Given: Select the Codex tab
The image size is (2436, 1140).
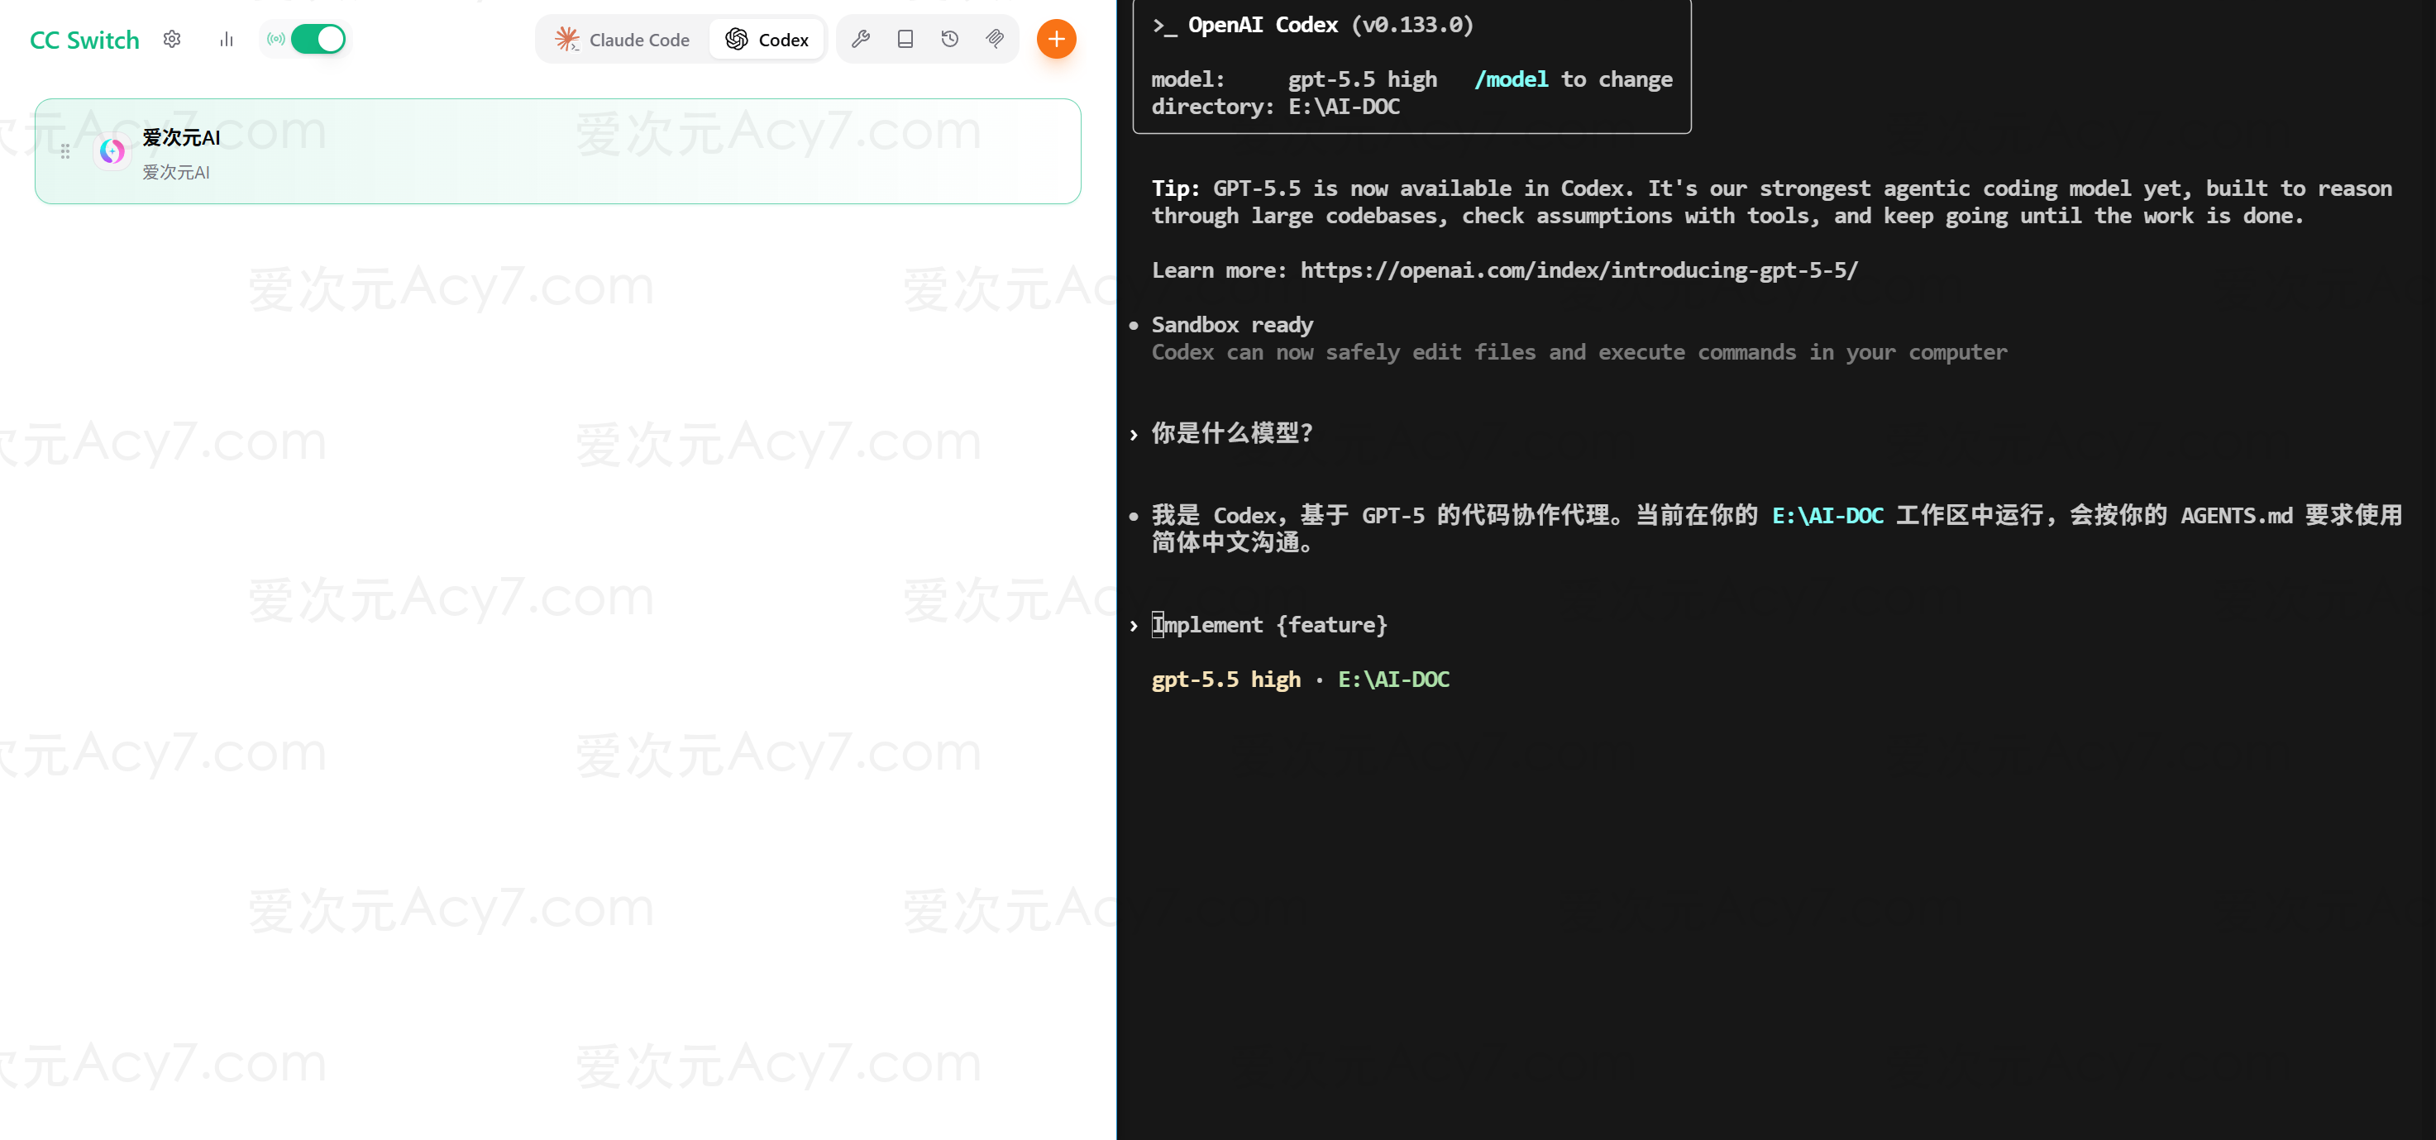Looking at the screenshot, I should click(x=768, y=40).
